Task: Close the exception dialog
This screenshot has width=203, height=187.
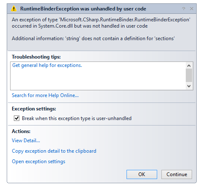Action: coord(192,9)
